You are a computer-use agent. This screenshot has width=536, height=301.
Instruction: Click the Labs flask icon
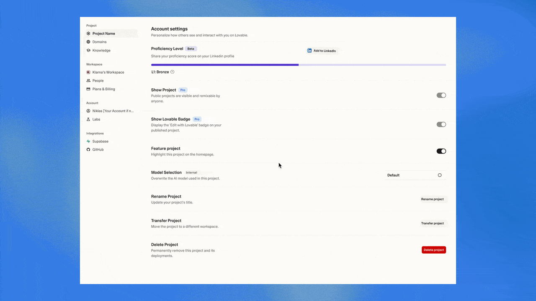click(89, 119)
